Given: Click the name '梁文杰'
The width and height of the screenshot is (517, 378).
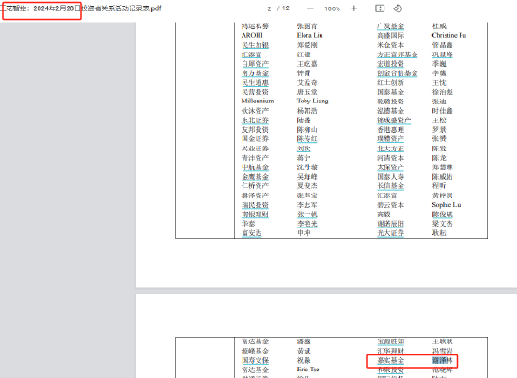Looking at the screenshot, I should (442, 224).
